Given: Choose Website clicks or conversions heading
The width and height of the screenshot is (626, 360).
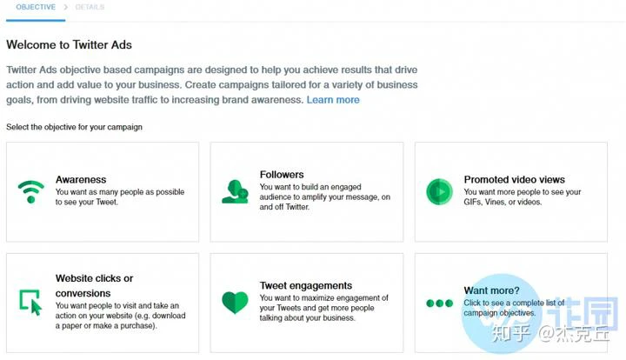Looking at the screenshot, I should click(94, 286).
